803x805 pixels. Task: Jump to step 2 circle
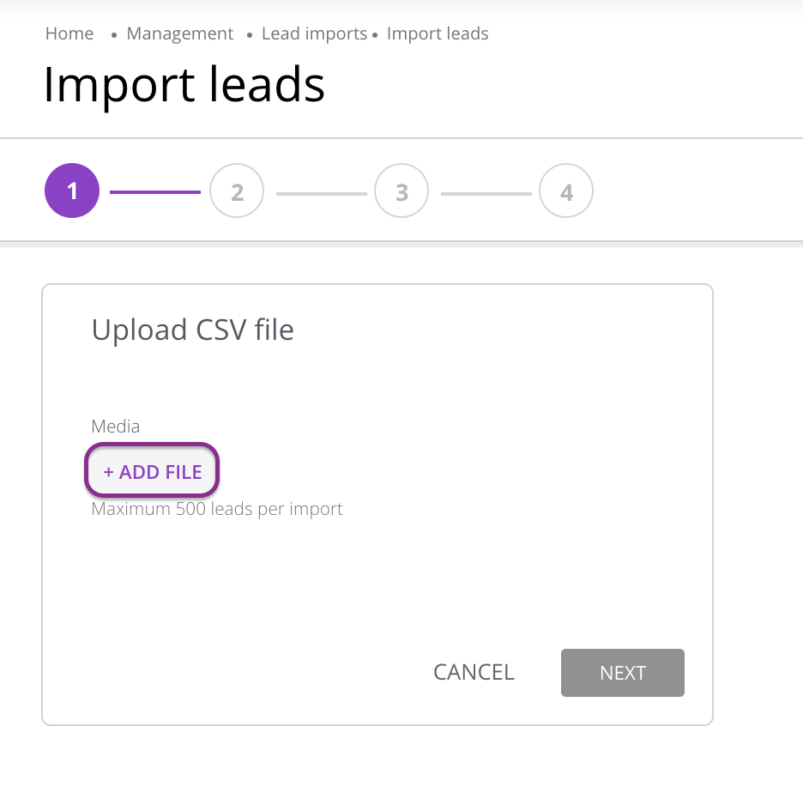[237, 191]
